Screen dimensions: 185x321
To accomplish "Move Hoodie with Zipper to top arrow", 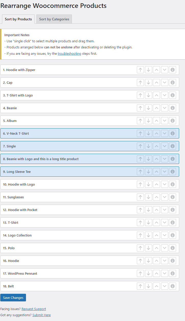I will 140,70.
